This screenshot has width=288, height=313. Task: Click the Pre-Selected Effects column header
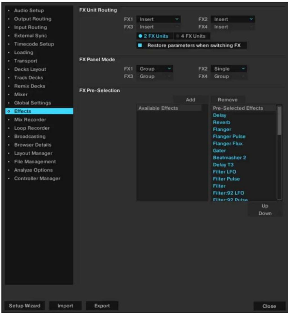(x=243, y=108)
